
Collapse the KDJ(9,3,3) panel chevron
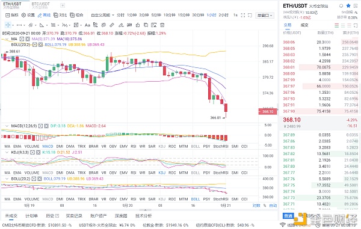(7, 153)
